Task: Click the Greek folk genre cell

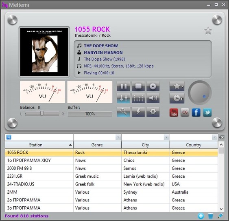Action: click(x=97, y=184)
